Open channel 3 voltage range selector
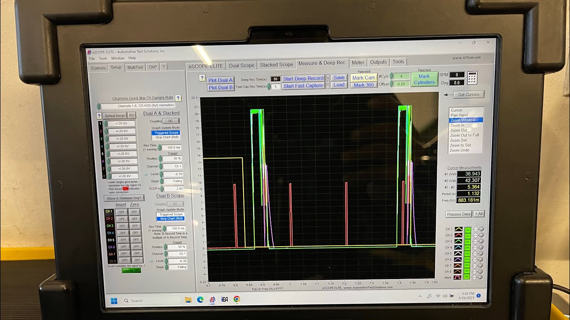The image size is (570, 320). (x=122, y=138)
